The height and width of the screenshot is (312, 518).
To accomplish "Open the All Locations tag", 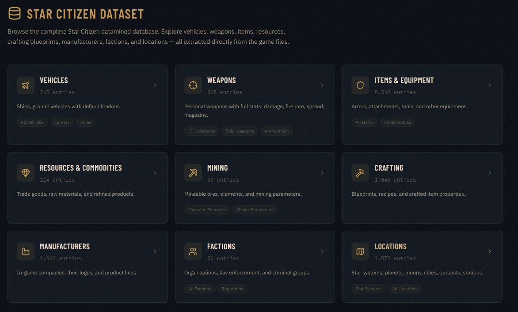I will [x=405, y=289].
